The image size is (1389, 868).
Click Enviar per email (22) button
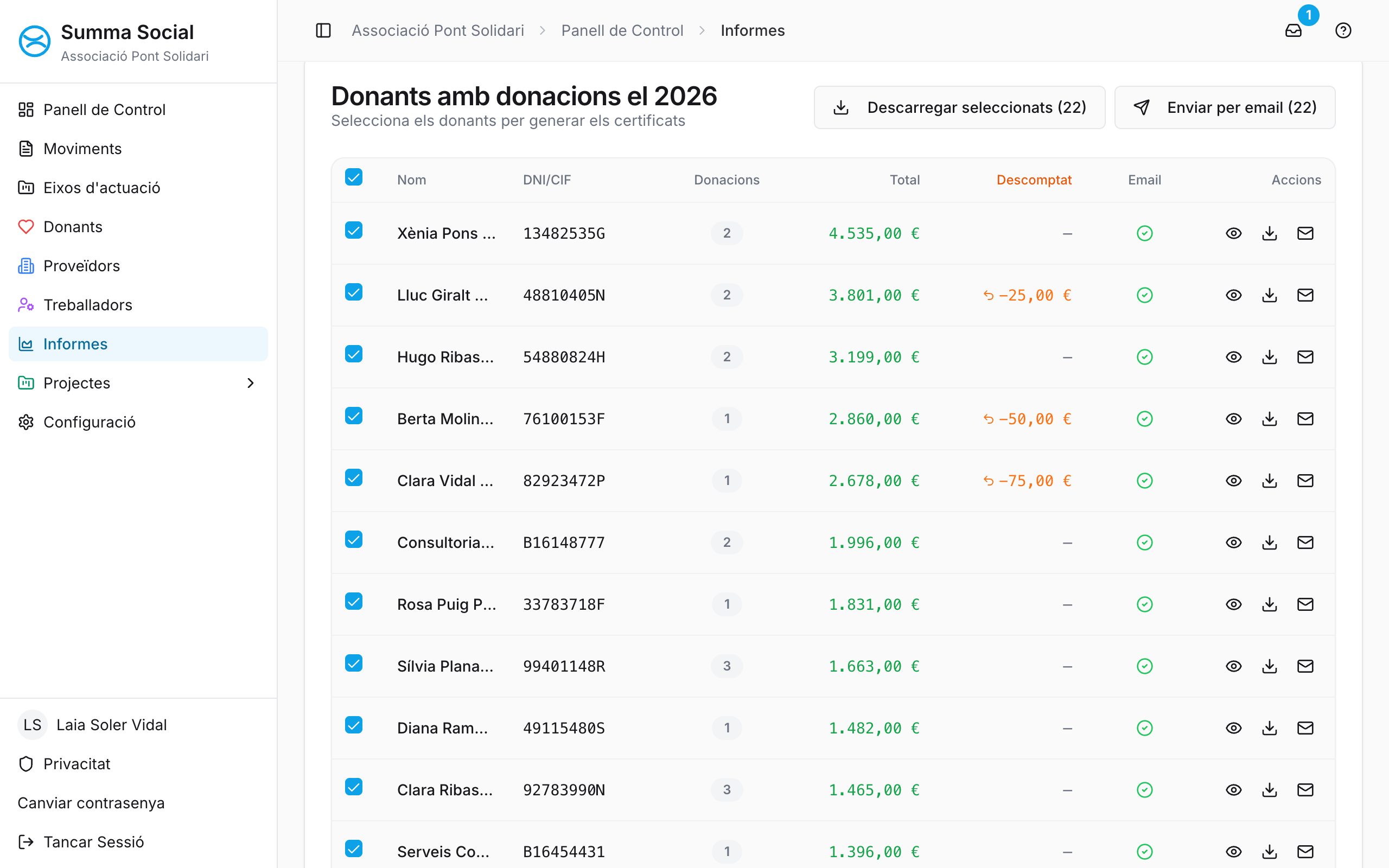pyautogui.click(x=1224, y=107)
